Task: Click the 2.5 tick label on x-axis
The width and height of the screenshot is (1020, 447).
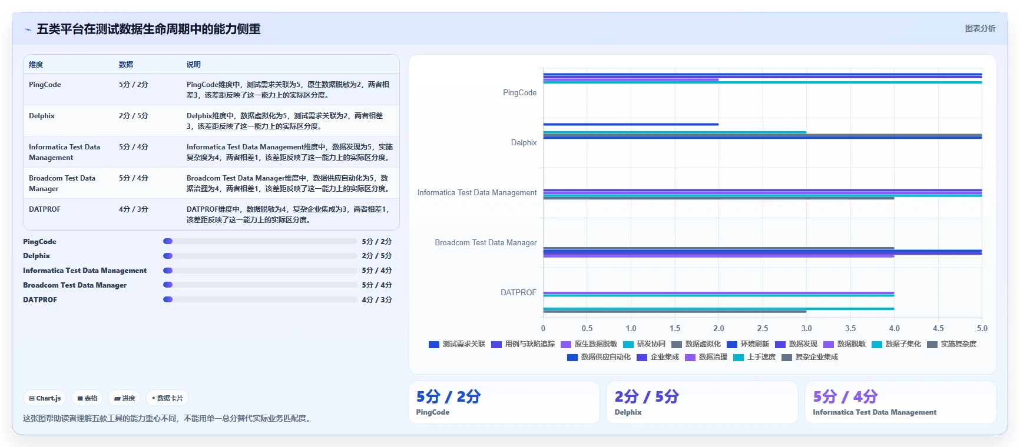Action: coord(763,329)
